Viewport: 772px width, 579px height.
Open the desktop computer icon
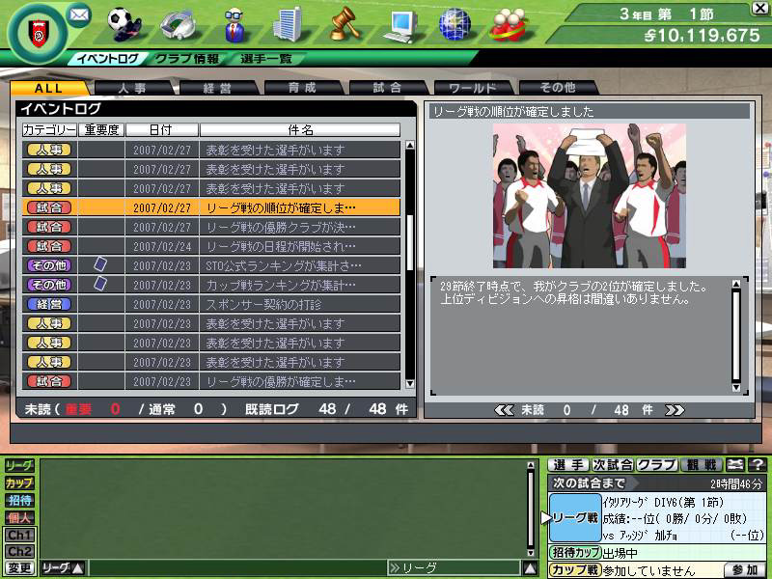399,23
